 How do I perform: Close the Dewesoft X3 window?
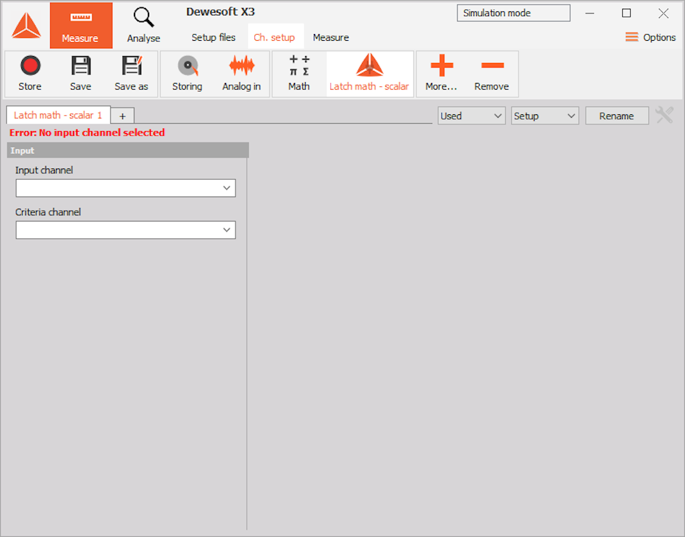(664, 13)
